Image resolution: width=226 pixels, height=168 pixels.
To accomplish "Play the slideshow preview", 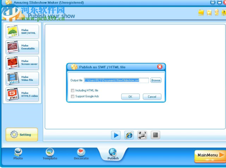I will point(116,135).
